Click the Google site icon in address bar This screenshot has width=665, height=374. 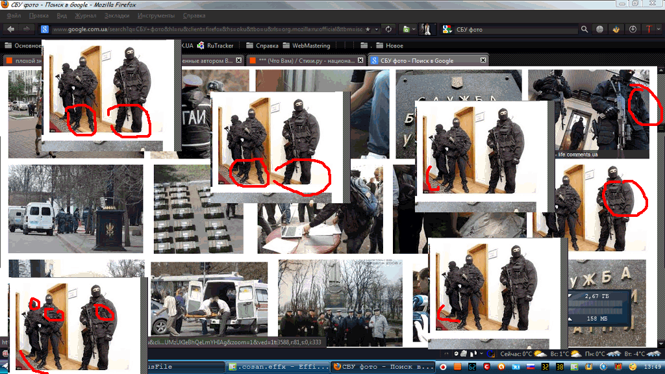[x=44, y=29]
